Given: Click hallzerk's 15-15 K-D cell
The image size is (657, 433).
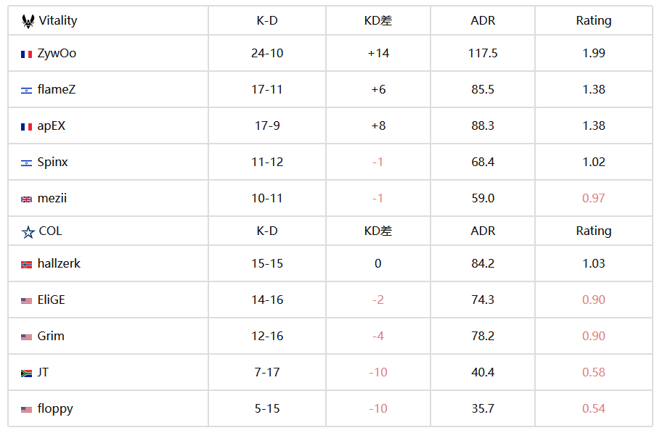Looking at the screenshot, I should click(267, 263).
